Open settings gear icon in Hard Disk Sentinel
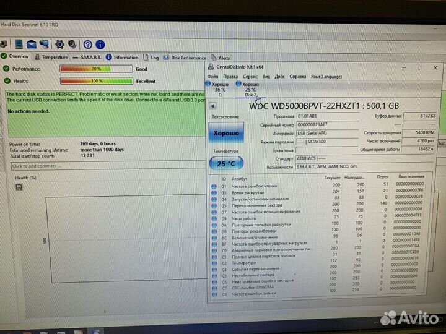 click(x=59, y=45)
